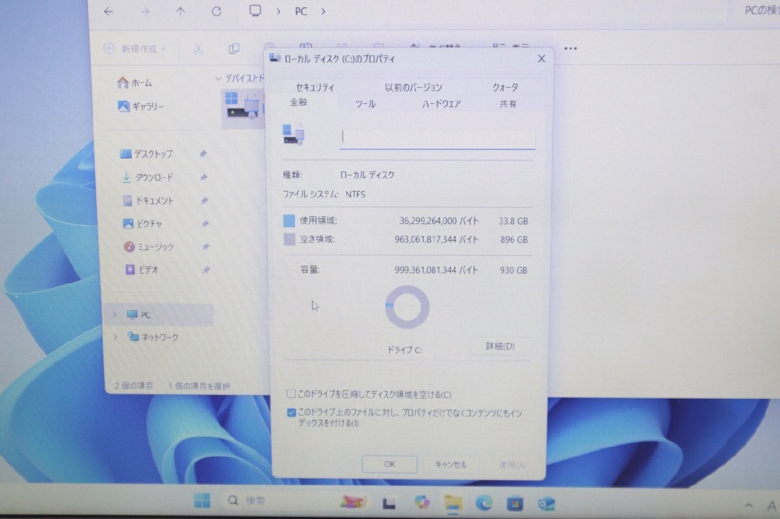Click the 詳細(D) button
The image size is (780, 519).
pyautogui.click(x=500, y=346)
